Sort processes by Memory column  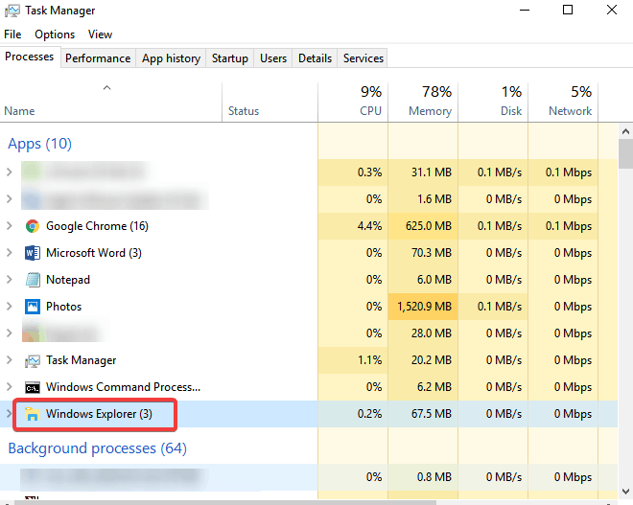click(423, 102)
